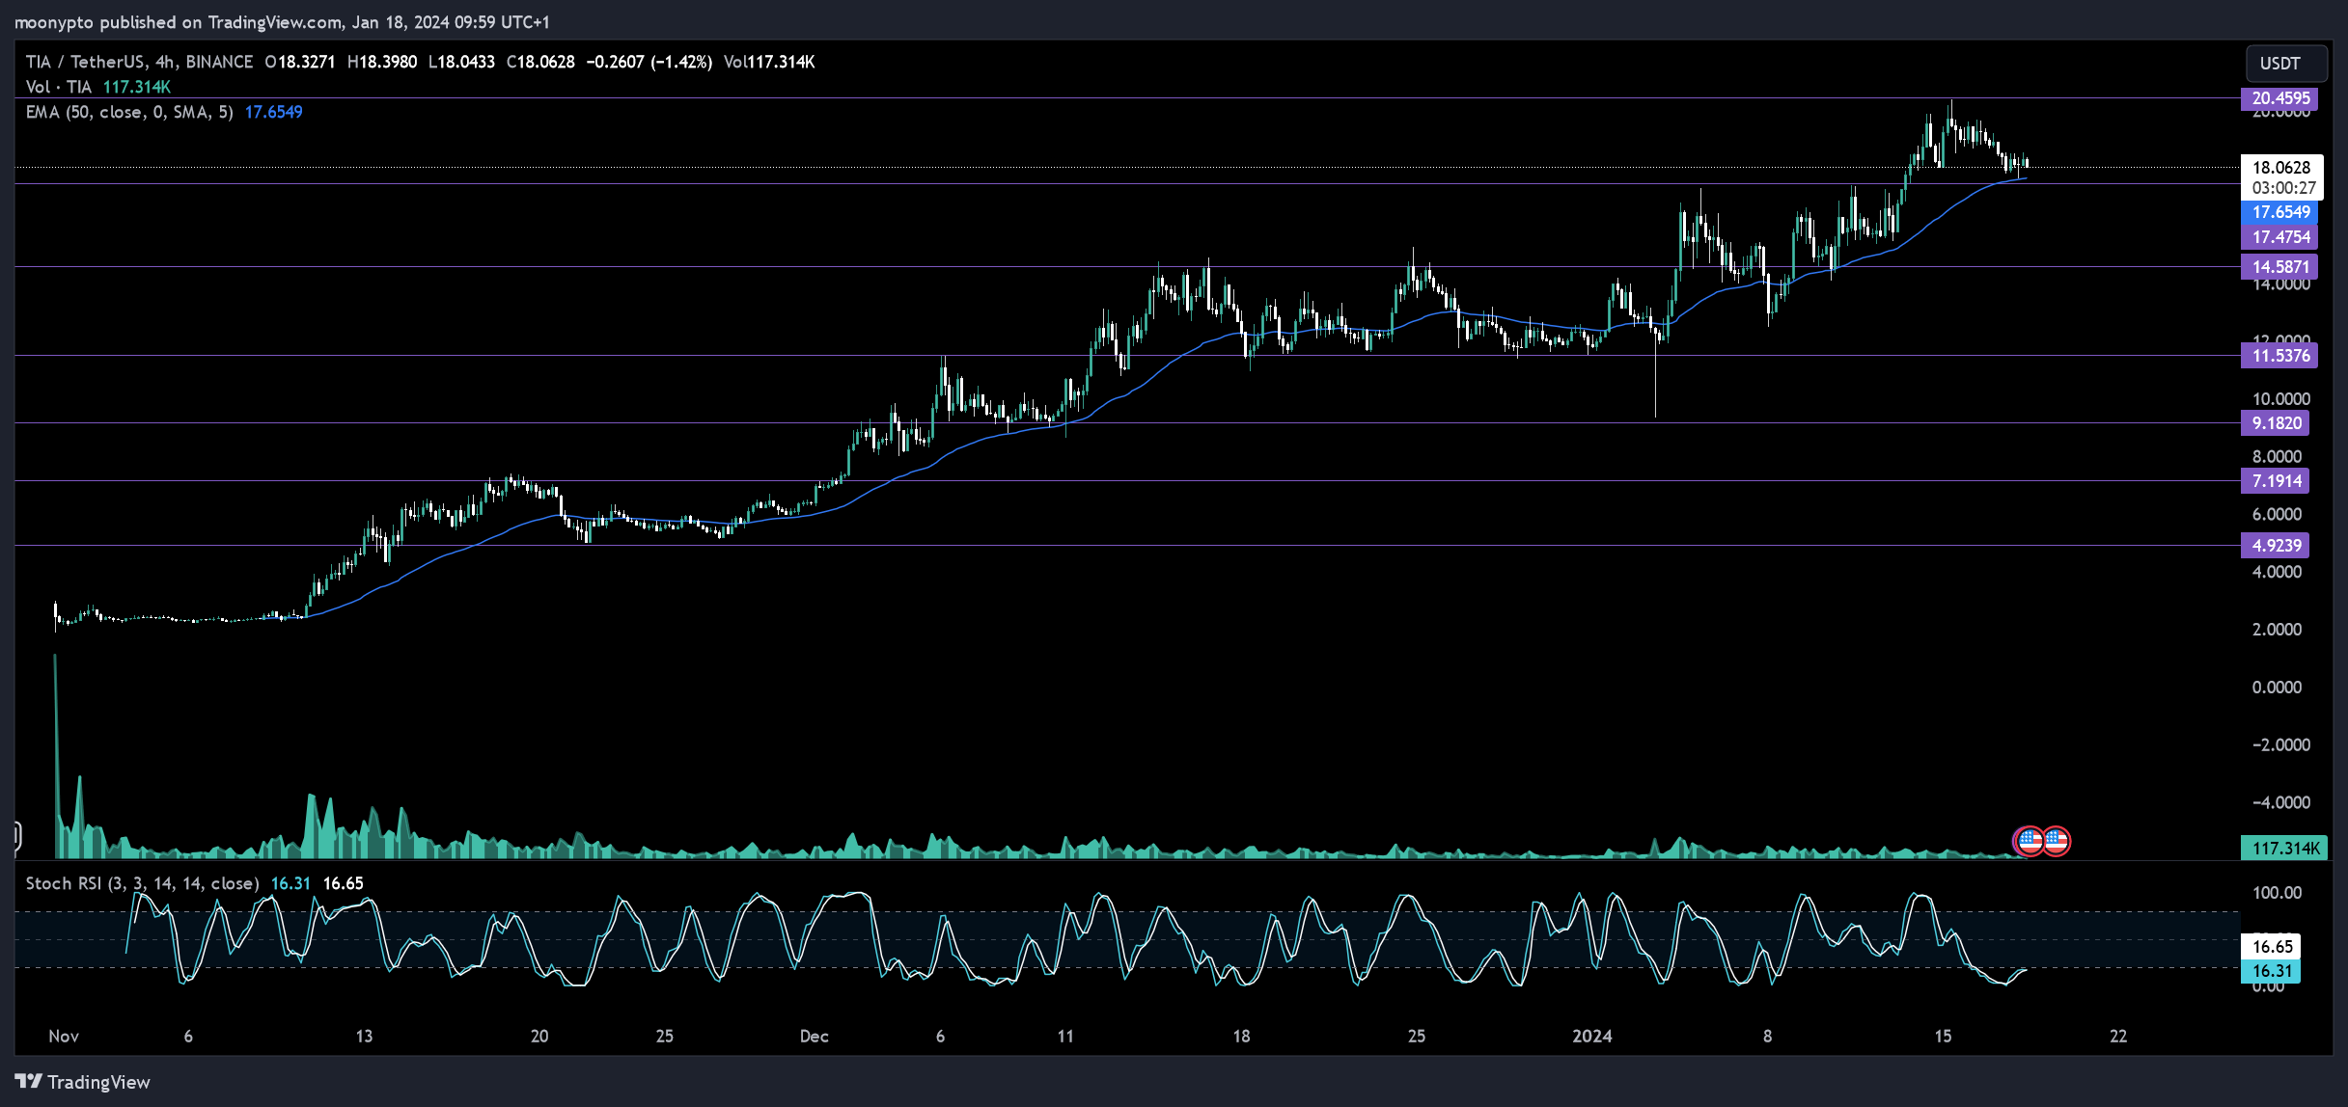This screenshot has width=2348, height=1107.
Task: Click the white 16.65 Stoch RSI axis label
Action: (2272, 947)
